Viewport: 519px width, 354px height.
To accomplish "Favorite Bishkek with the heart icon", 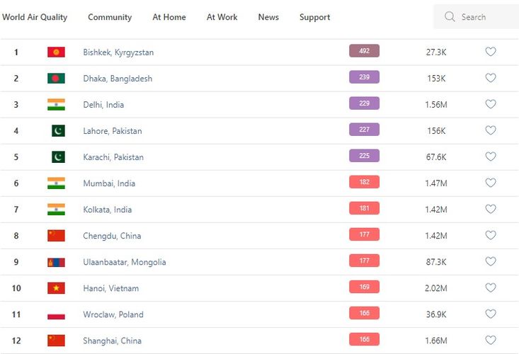I will click(490, 52).
